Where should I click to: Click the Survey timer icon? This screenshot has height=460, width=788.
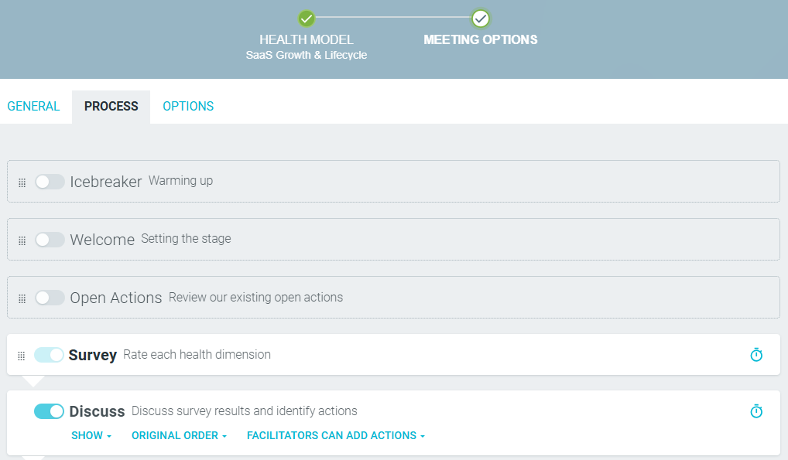756,355
